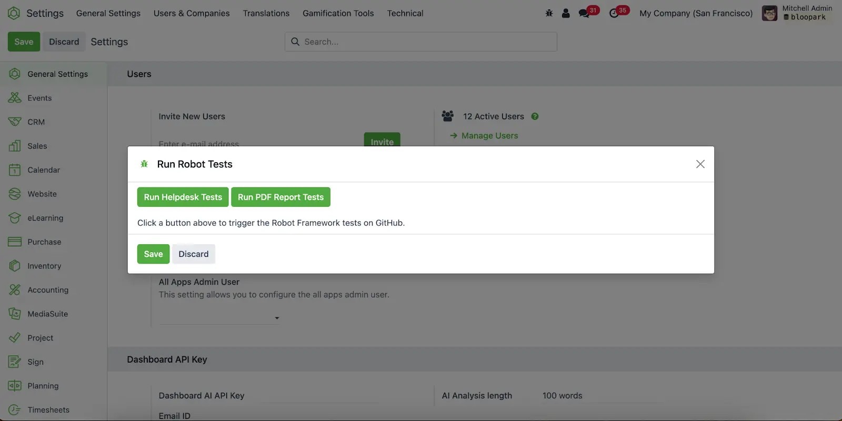Open the Gamification Tools menu

tap(338, 13)
